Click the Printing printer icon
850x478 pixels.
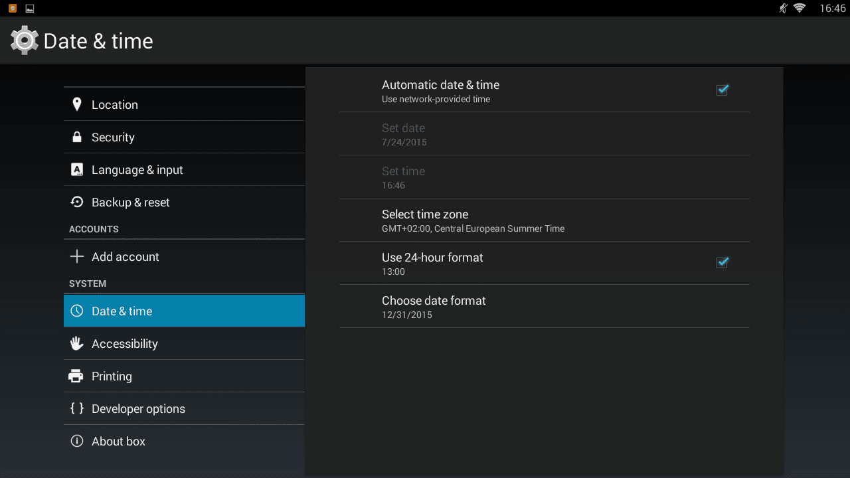(x=76, y=376)
